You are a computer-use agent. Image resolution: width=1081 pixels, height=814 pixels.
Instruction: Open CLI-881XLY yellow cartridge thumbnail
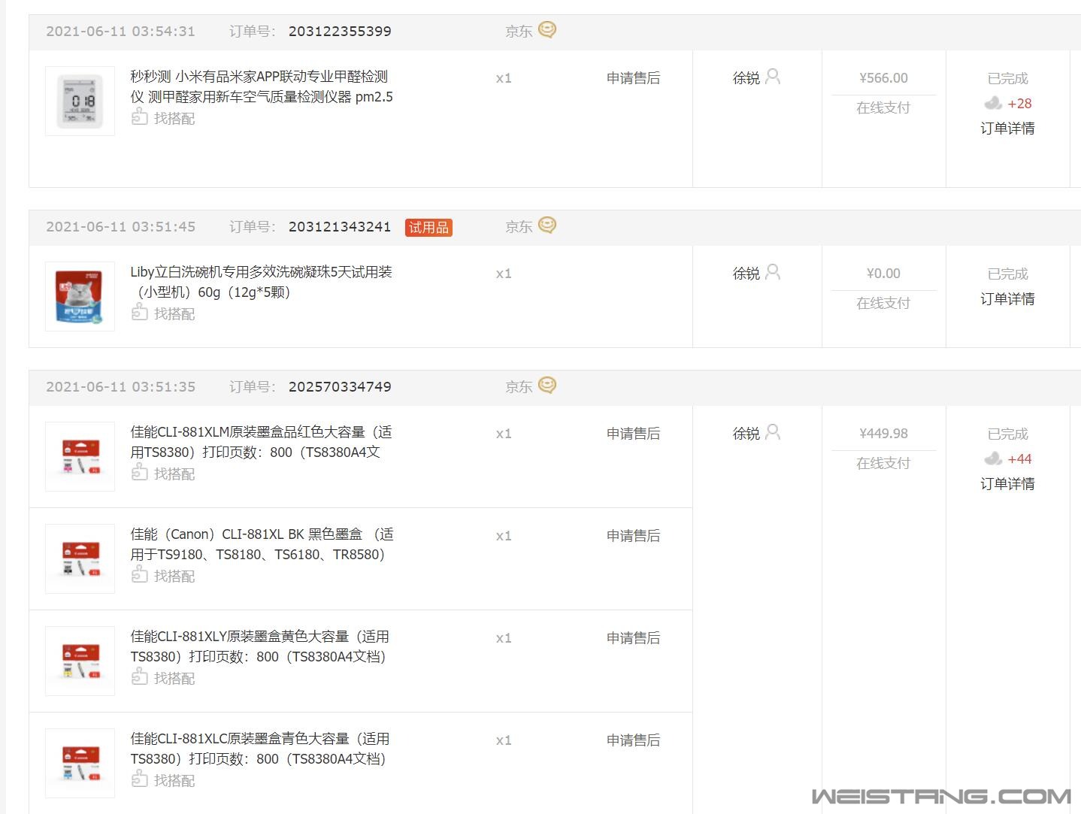[80, 661]
